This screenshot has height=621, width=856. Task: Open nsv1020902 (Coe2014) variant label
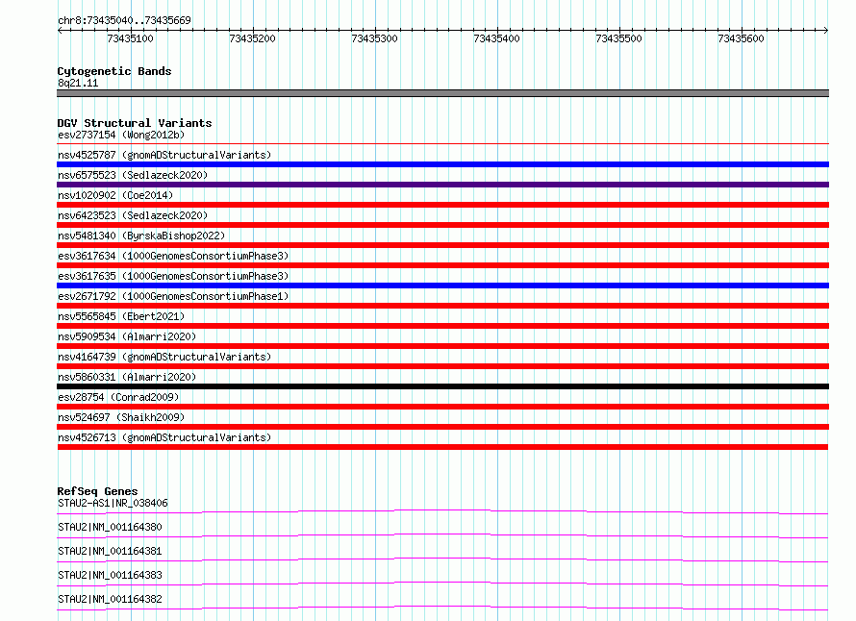(x=115, y=195)
